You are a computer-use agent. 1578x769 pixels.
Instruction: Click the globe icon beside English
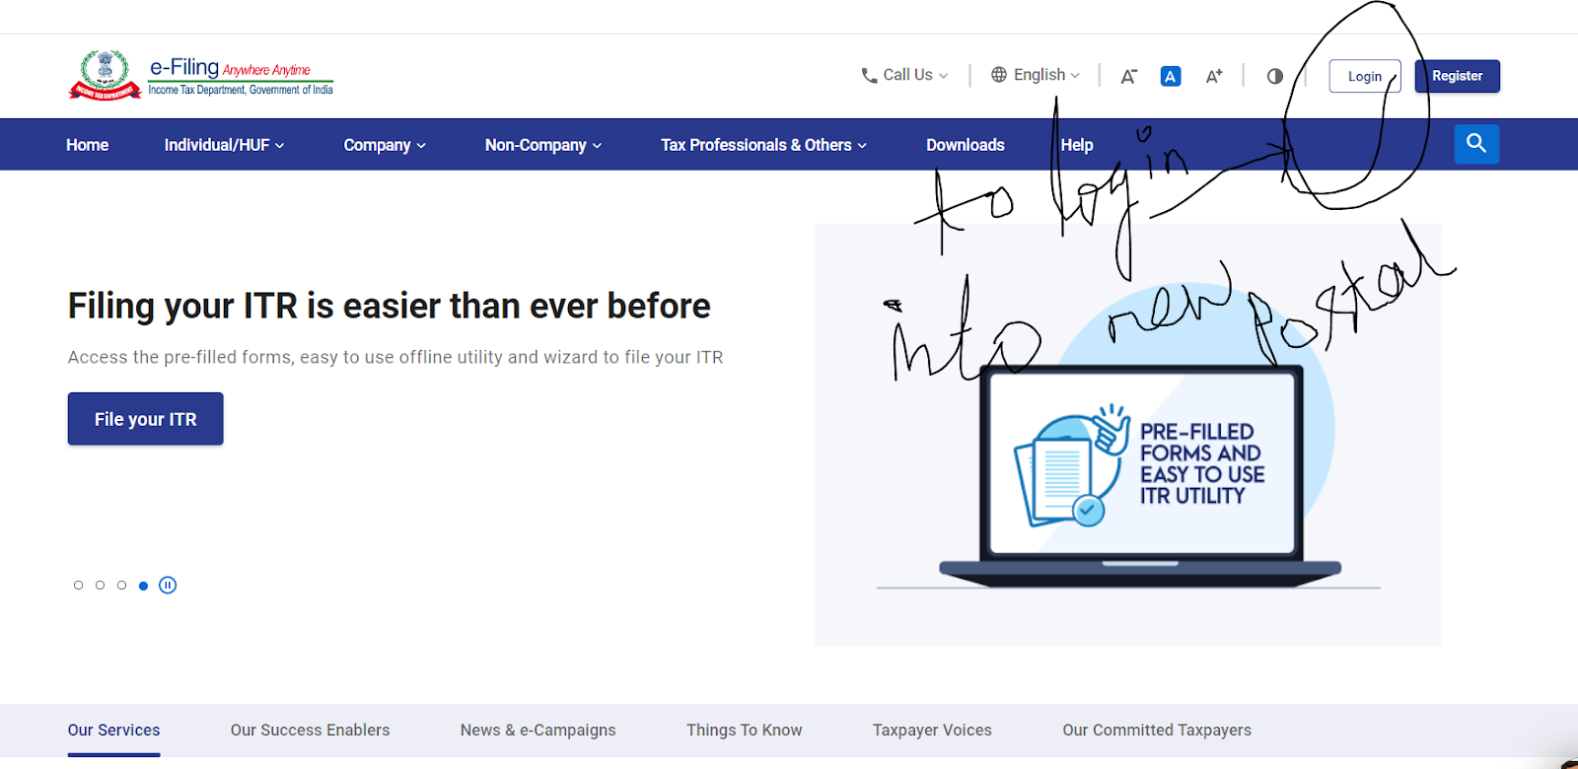[999, 75]
